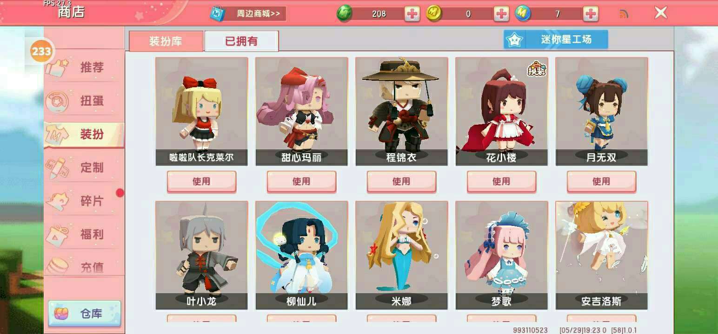The image size is (718, 334).
Task: Open the 迷你星工场 star workshop
Action: pyautogui.click(x=556, y=39)
